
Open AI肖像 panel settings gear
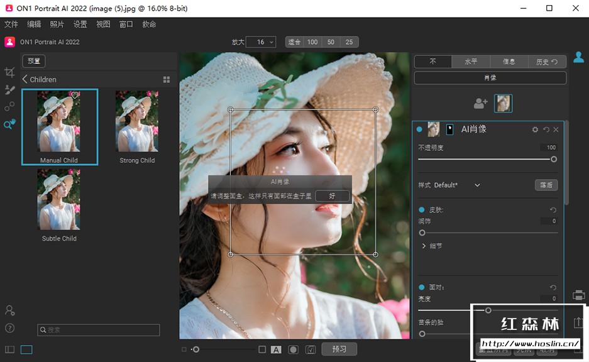point(535,129)
